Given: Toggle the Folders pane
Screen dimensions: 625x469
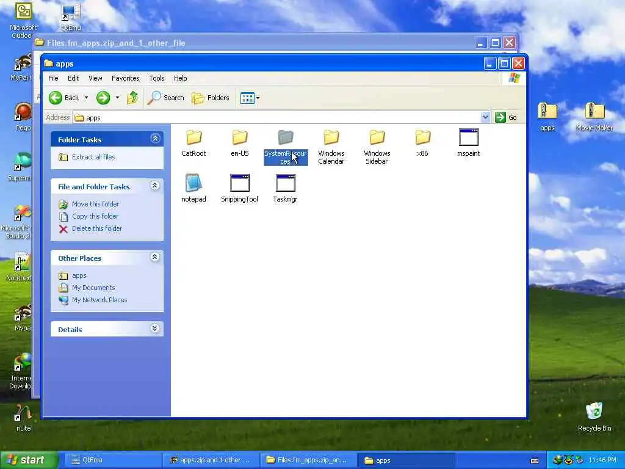Looking at the screenshot, I should click(x=211, y=98).
